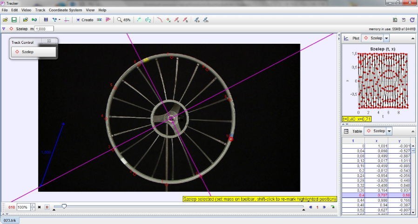Click the desktop/page view icon near refresh

404,20
